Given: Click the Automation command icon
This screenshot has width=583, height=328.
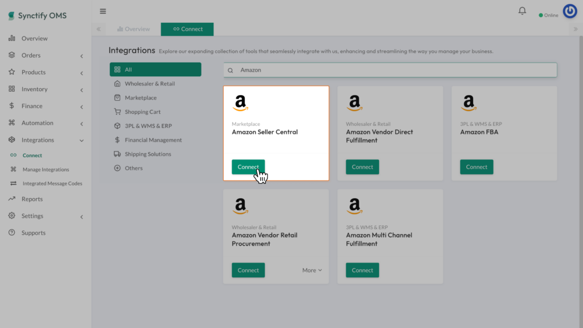Looking at the screenshot, I should (x=12, y=123).
